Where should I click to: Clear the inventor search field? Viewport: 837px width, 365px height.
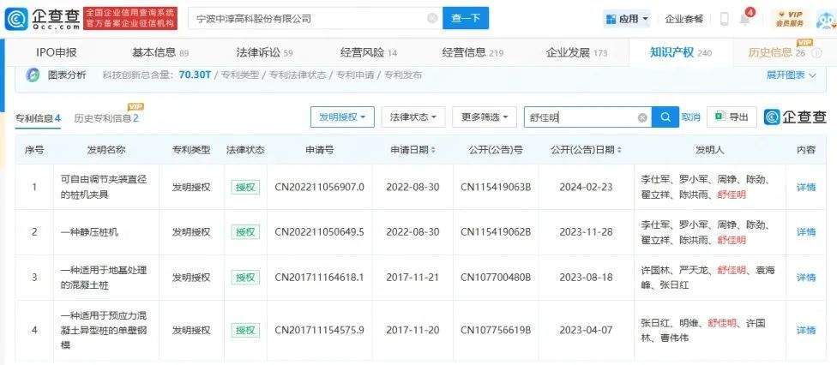(x=642, y=117)
